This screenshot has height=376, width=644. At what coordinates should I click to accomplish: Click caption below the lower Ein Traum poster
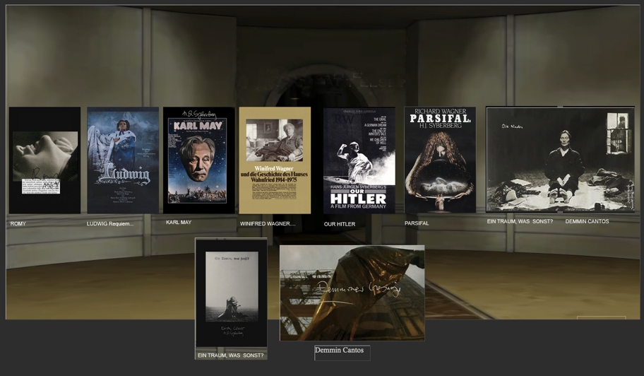point(230,356)
